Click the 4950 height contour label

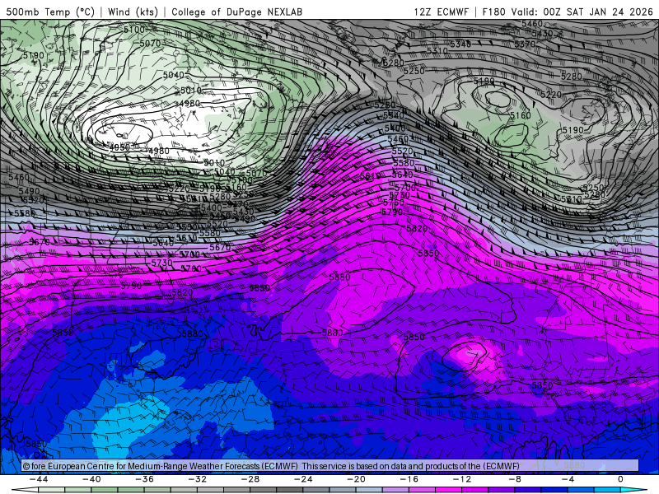point(119,147)
